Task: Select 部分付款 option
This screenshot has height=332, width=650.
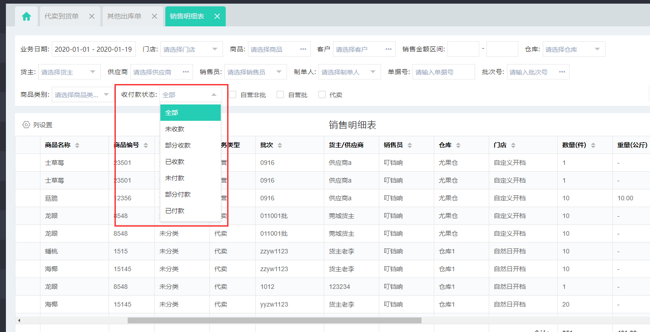Action: [x=190, y=194]
